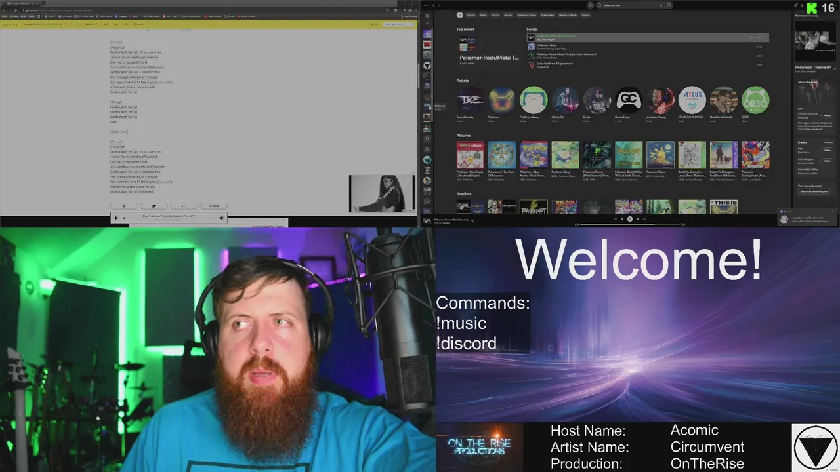
Task: Open Your Library icon in Spotify sidebar
Action: [427, 15]
